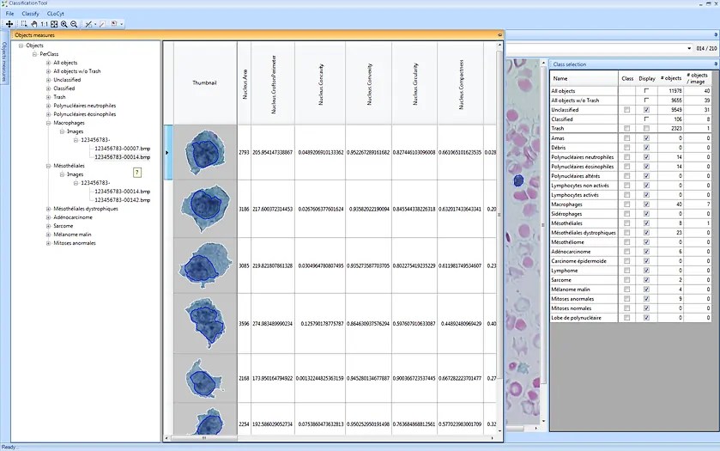
Task: Select Polynucléaires neutrophiles in the tree
Action: (84, 106)
